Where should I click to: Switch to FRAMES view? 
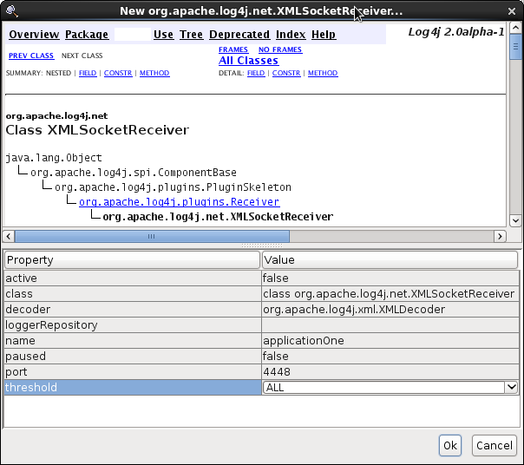pos(233,49)
